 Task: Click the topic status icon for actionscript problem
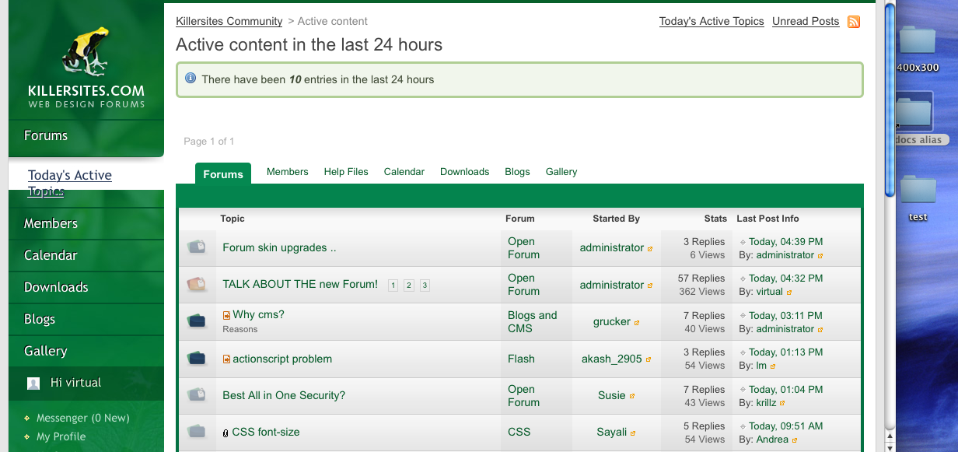[196, 358]
